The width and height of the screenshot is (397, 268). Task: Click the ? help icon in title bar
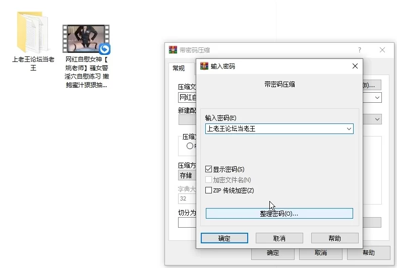pyautogui.click(x=360, y=50)
